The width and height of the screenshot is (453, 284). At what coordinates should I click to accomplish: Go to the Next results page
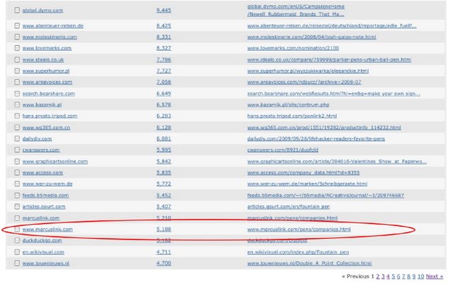(x=435, y=276)
